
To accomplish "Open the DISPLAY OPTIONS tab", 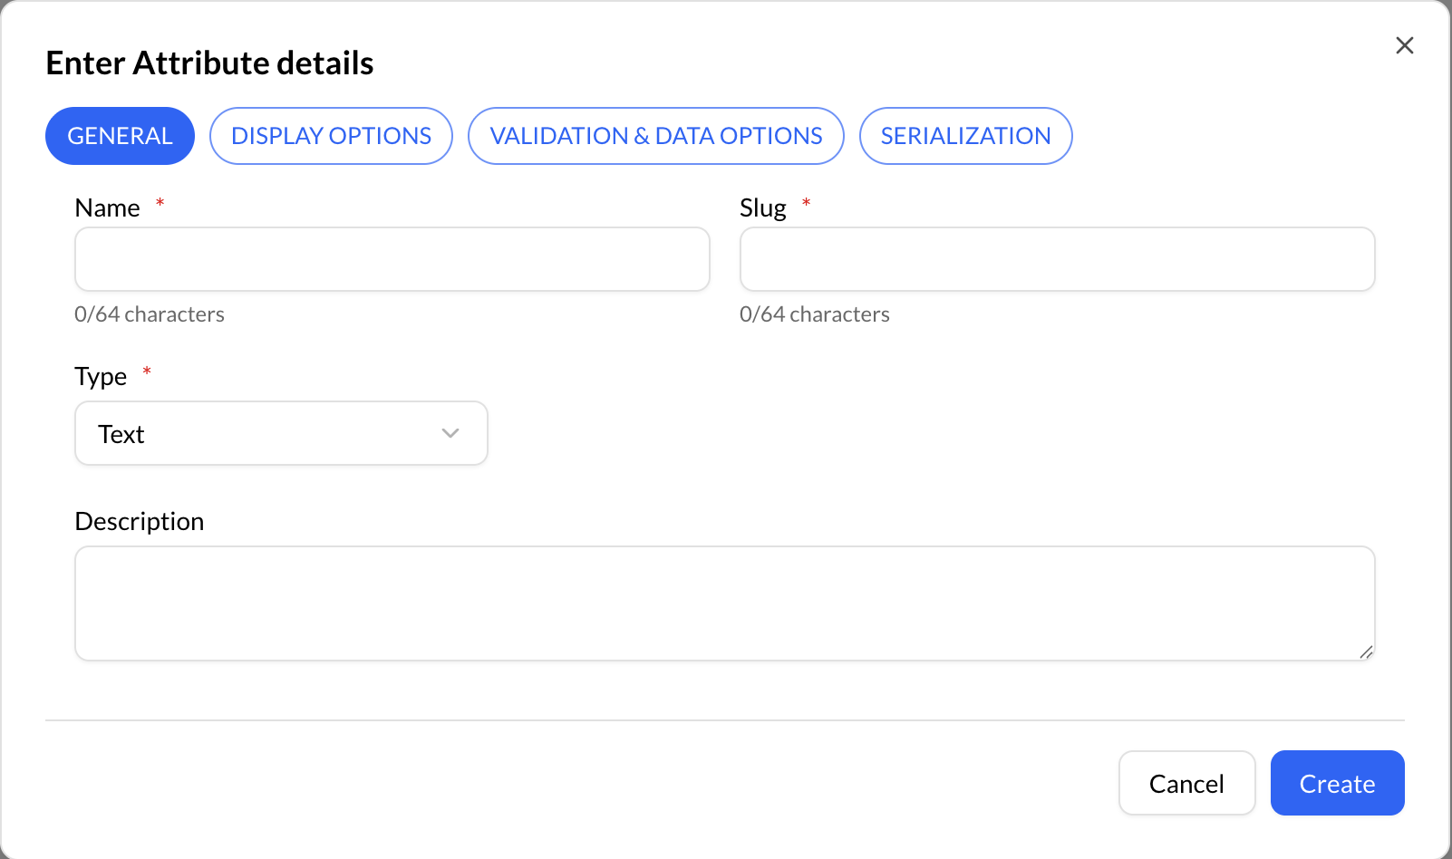I will pyautogui.click(x=331, y=136).
